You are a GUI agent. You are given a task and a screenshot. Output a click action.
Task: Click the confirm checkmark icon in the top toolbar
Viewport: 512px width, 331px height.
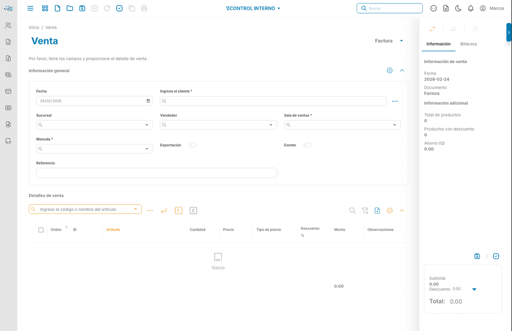click(119, 9)
